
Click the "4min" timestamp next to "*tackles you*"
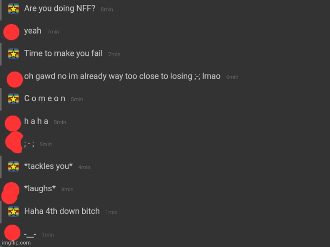point(84,167)
